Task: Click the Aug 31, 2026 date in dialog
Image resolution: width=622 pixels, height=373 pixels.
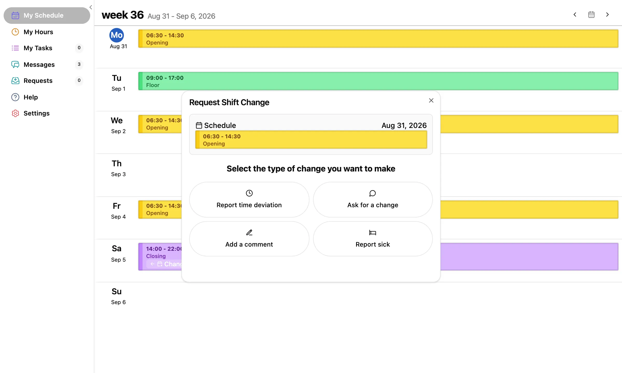Action: pyautogui.click(x=404, y=125)
